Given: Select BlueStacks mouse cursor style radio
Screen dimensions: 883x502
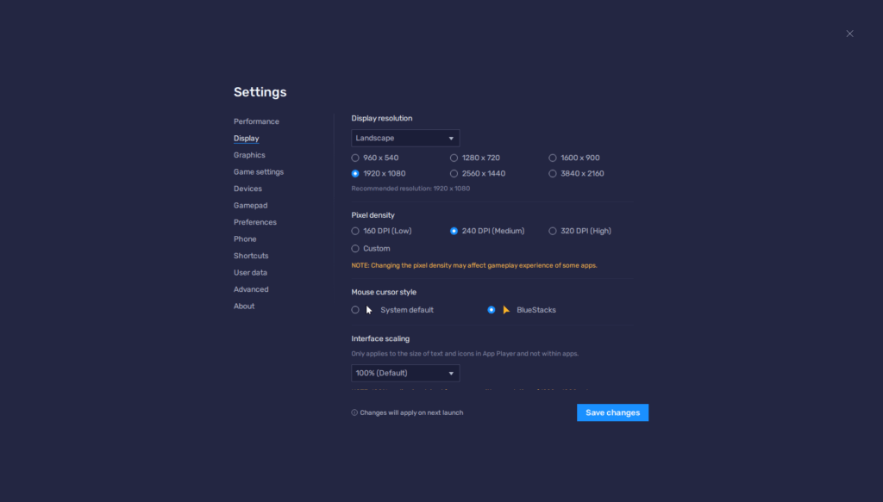Looking at the screenshot, I should pos(491,310).
